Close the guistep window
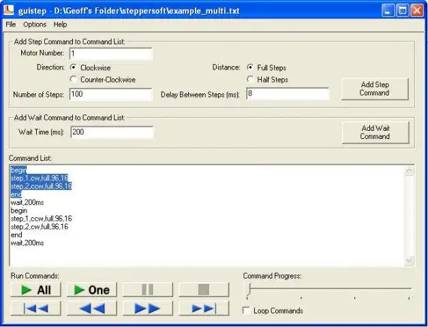This screenshot has height=327, width=428. pos(417,11)
